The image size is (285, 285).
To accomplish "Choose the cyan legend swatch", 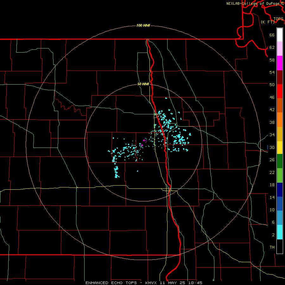I will (x=280, y=232).
